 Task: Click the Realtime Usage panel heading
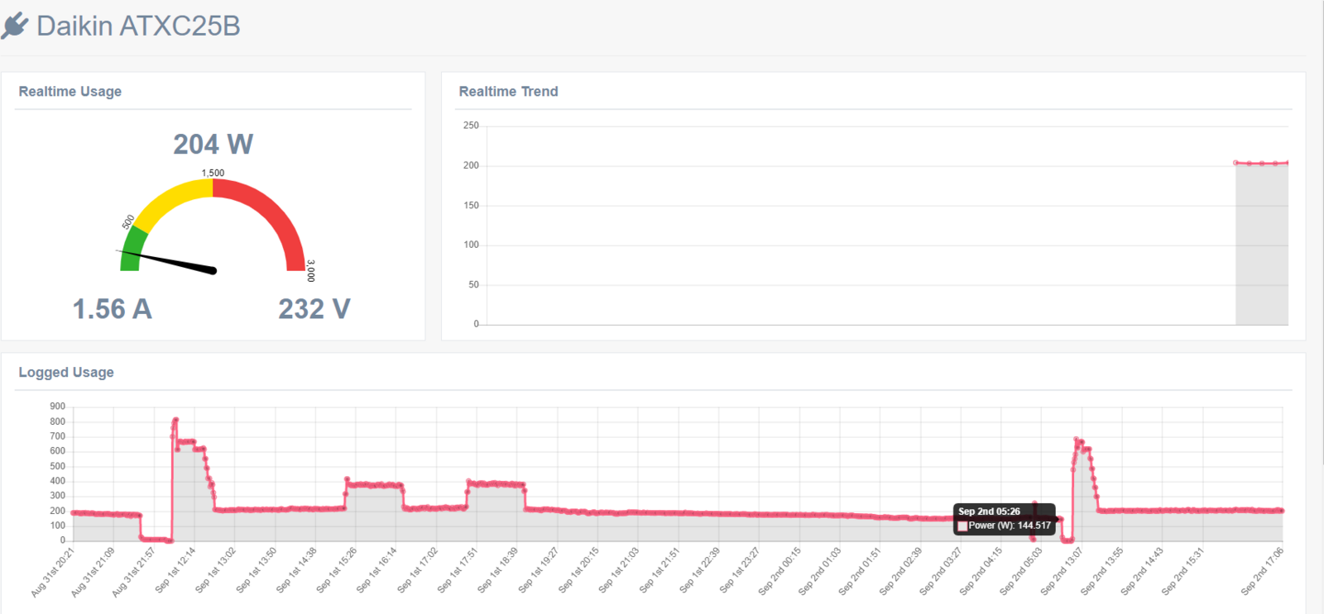(x=70, y=92)
